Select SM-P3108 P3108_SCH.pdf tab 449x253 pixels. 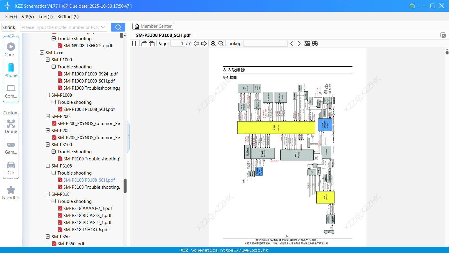[163, 35]
